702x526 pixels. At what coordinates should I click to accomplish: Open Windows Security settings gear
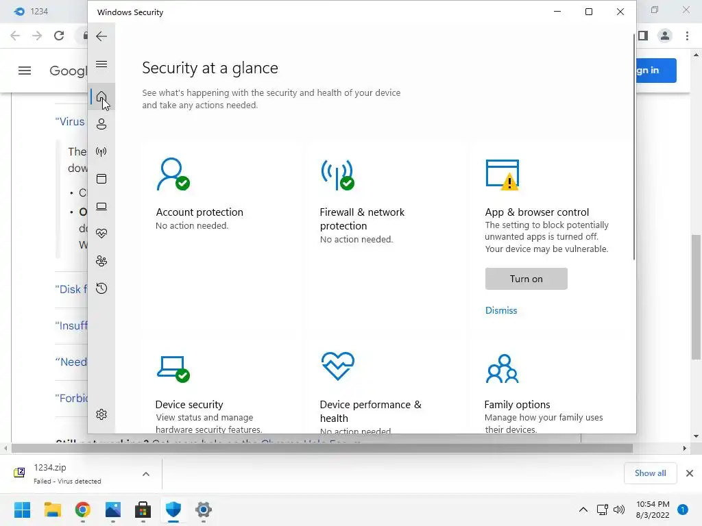(x=101, y=414)
